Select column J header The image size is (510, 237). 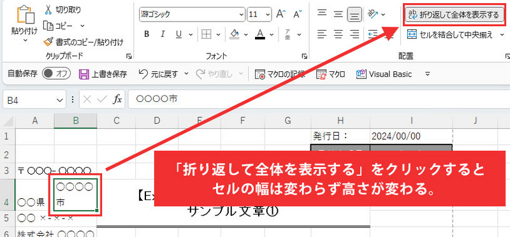click(475, 121)
